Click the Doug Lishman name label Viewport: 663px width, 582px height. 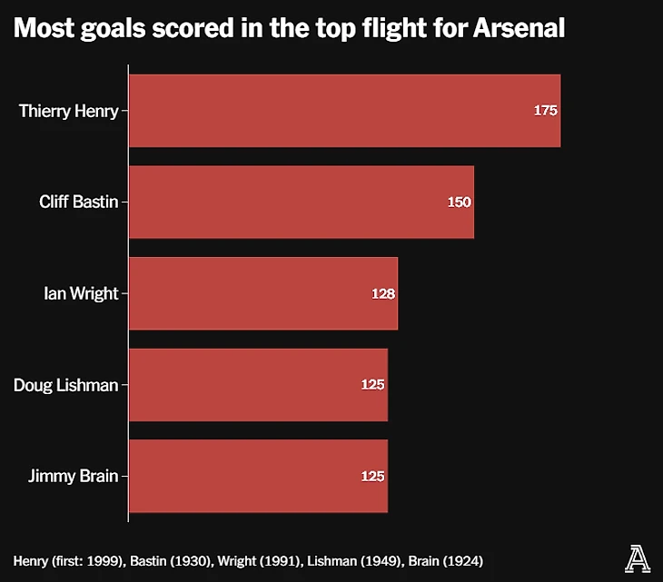pyautogui.click(x=66, y=384)
